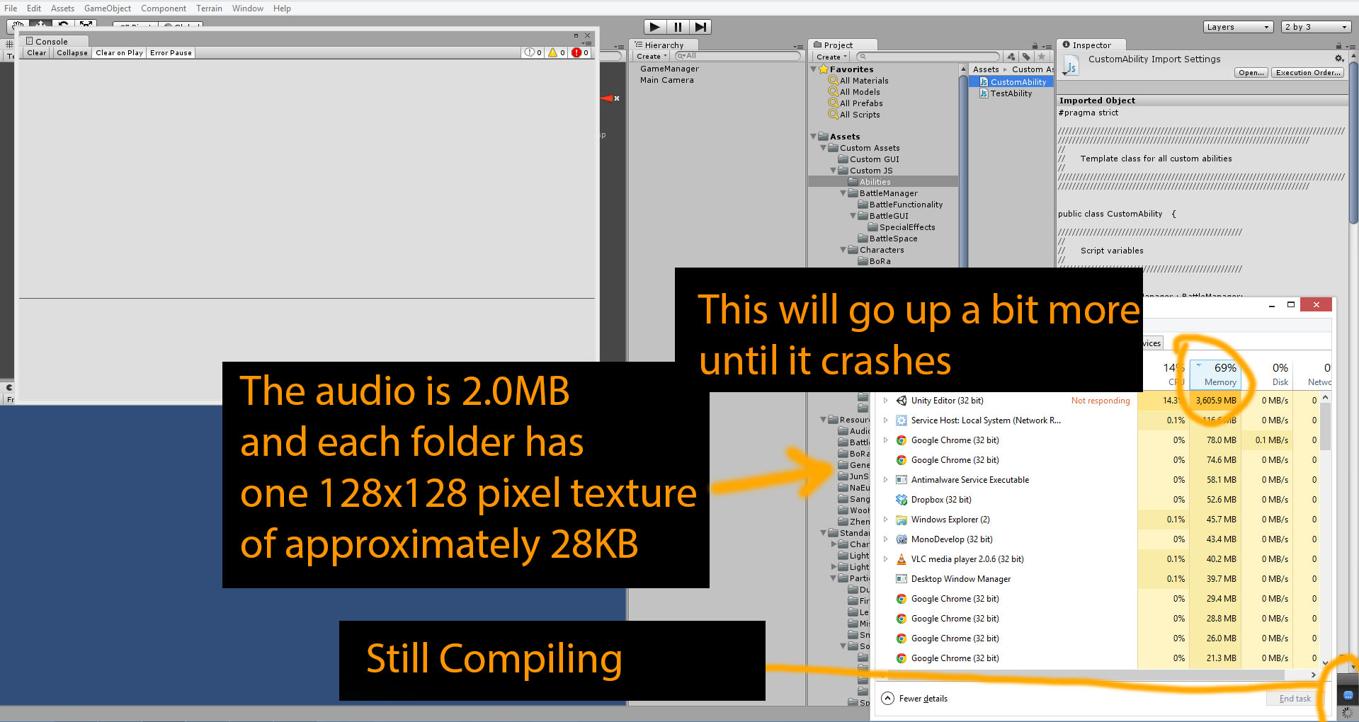Screen dimensions: 1359x722
Task: Collapse the Characters folder
Action: (843, 250)
